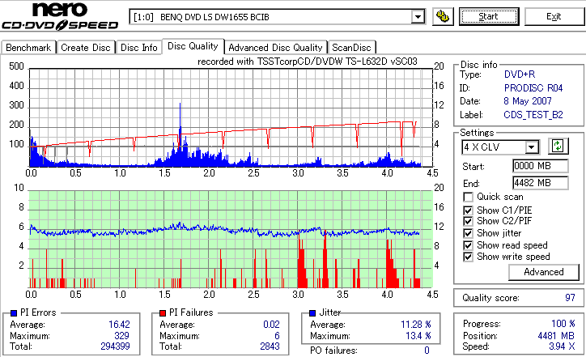The image size is (586, 357).
Task: Click PI Failures total 2843
Action: [270, 346]
